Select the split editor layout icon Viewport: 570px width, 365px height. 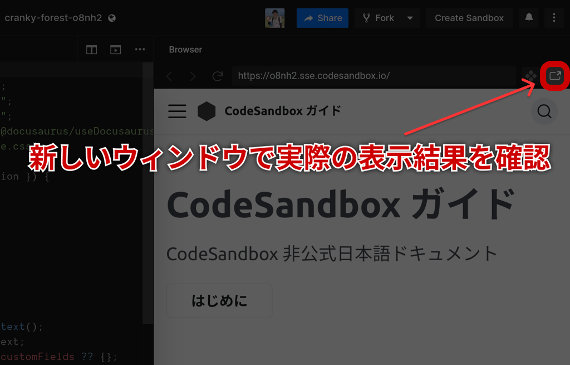91,49
